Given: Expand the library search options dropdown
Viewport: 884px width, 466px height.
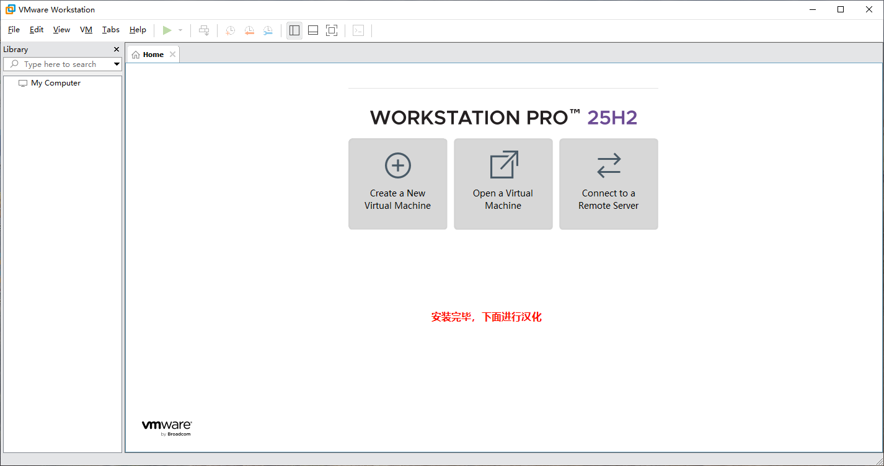Looking at the screenshot, I should click(x=117, y=64).
